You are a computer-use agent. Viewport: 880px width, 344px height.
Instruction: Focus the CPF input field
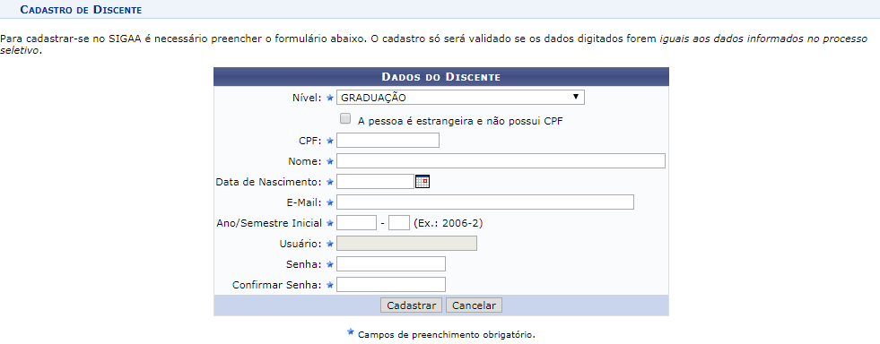[388, 140]
